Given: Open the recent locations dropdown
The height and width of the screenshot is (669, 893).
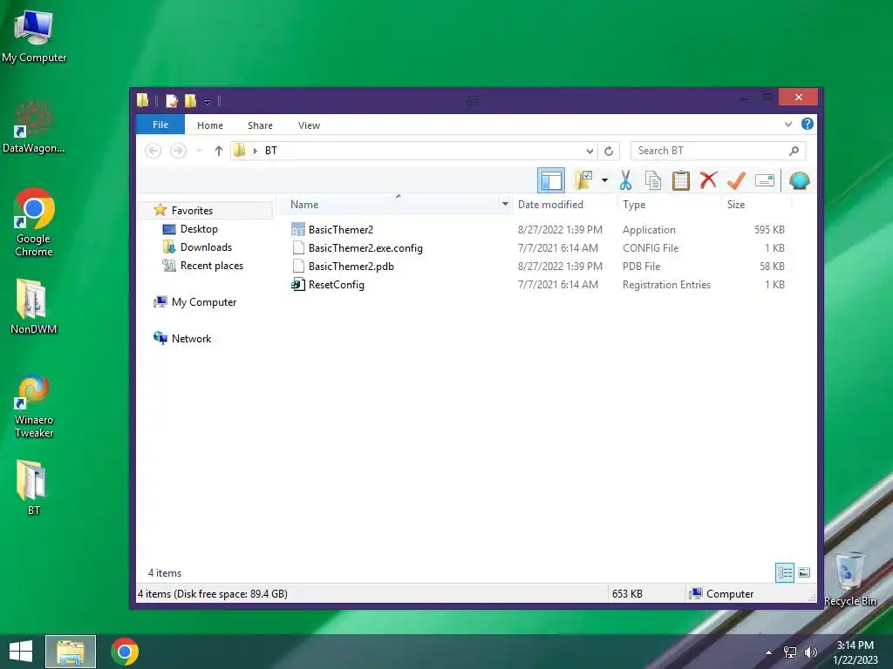Looking at the screenshot, I should click(x=199, y=151).
